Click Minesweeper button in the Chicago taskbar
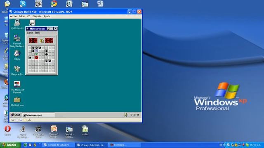The width and height of the screenshot is (264, 148). (x=38, y=115)
